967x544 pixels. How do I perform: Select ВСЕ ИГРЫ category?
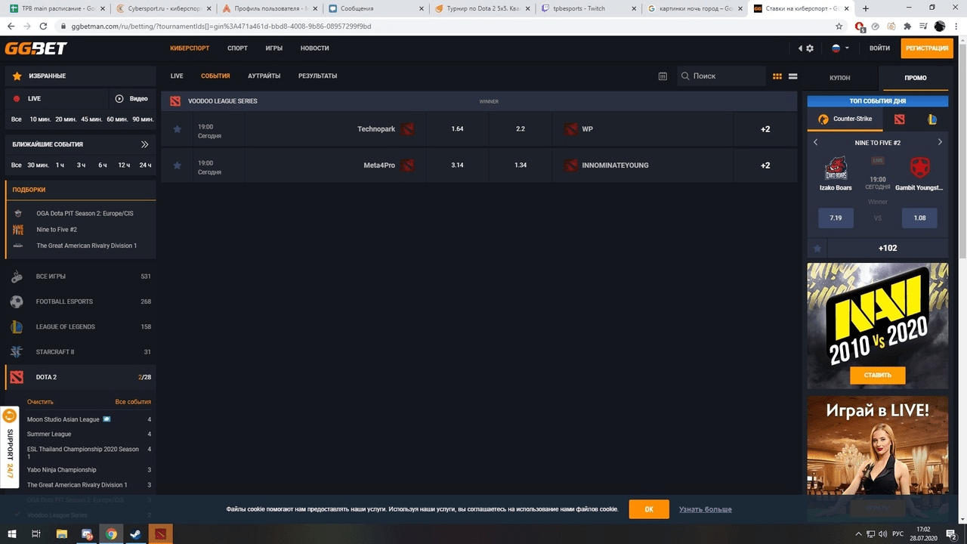[80, 277]
